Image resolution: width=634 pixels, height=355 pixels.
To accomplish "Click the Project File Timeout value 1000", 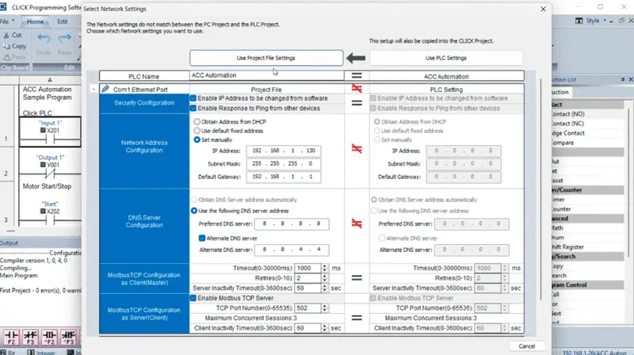I will (x=308, y=268).
